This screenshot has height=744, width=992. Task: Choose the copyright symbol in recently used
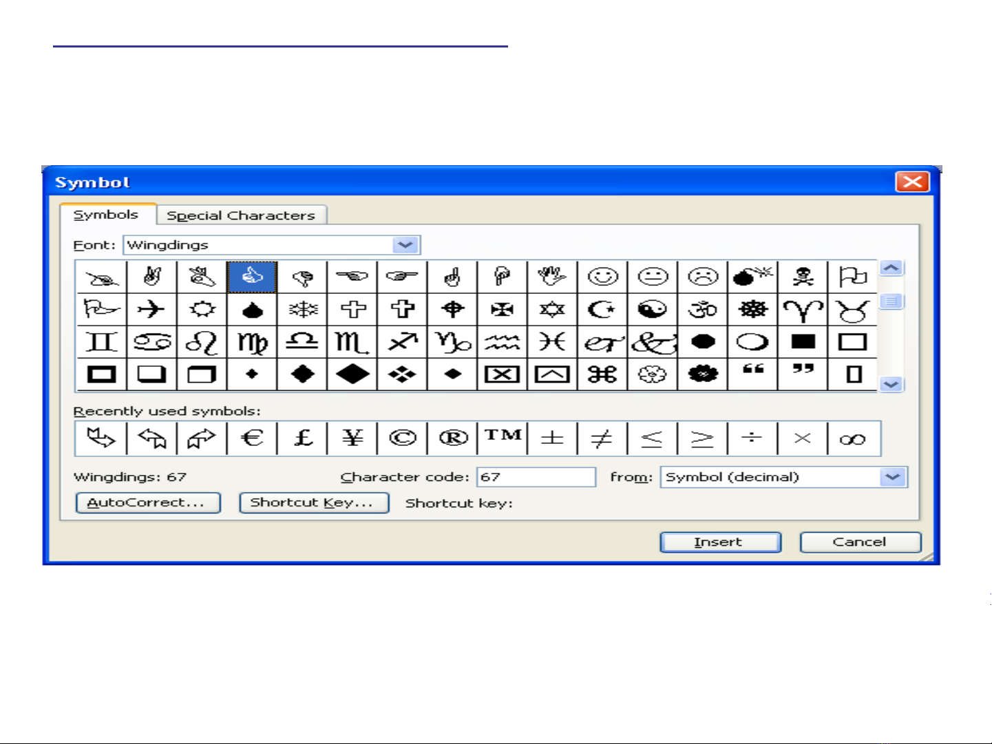pos(402,438)
